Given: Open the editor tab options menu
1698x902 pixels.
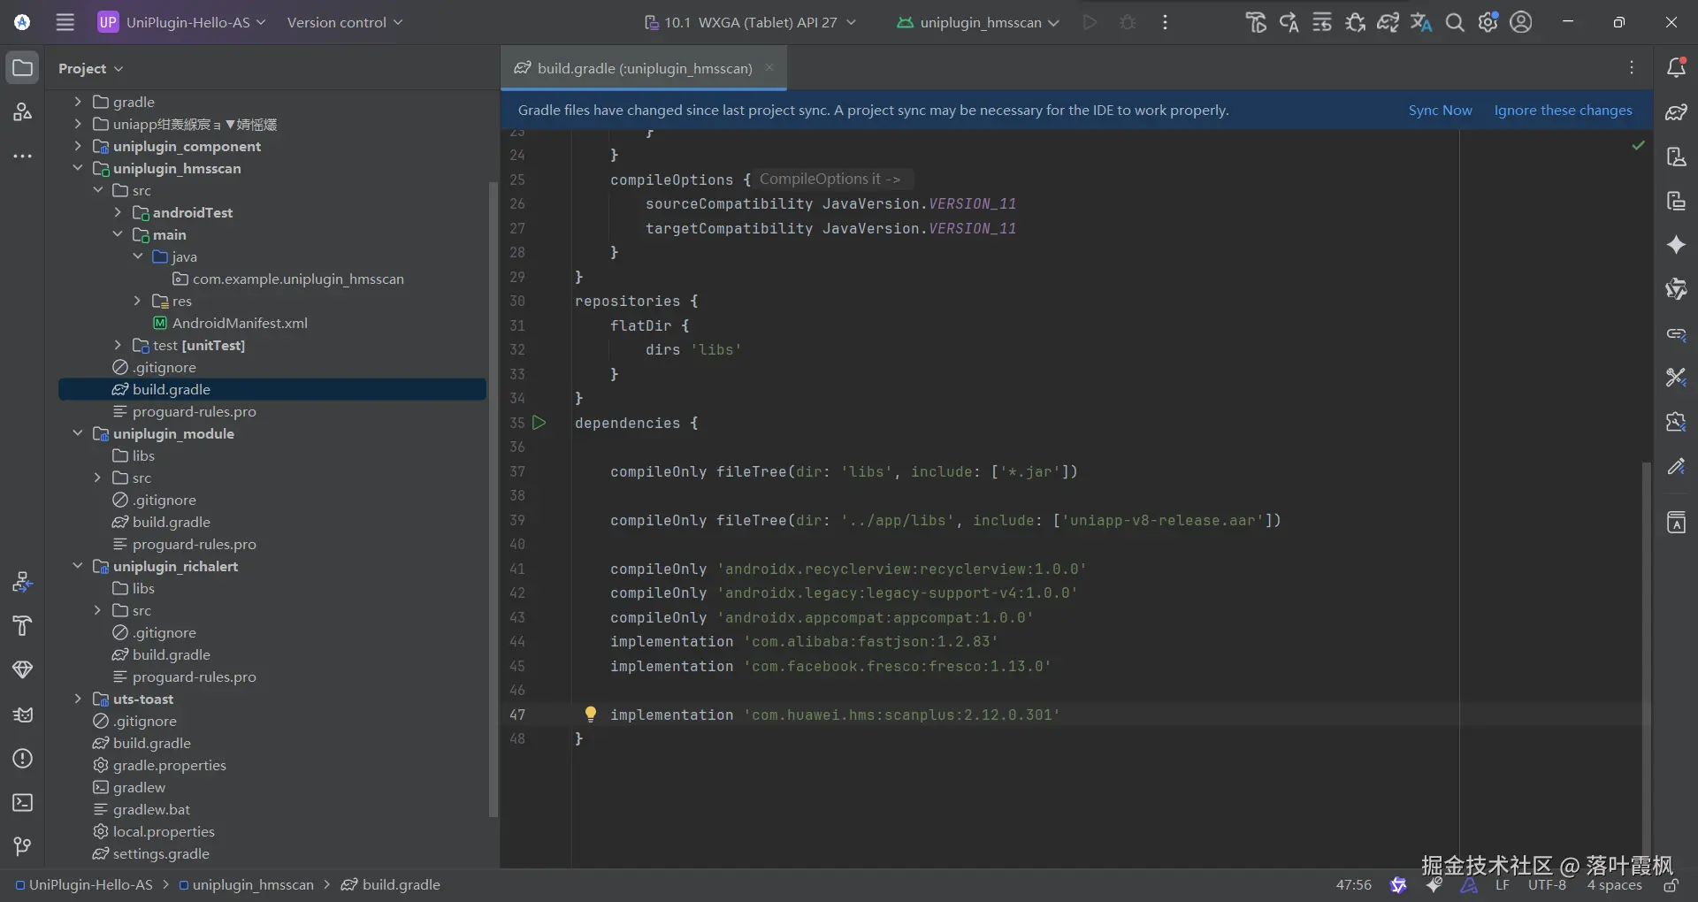Looking at the screenshot, I should [x=1632, y=68].
